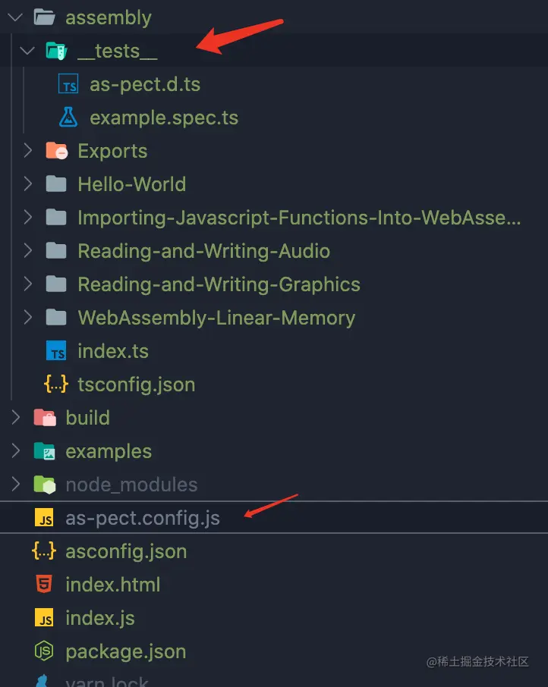Open the index.ts file in assembly
The image size is (548, 687).
pos(112,351)
